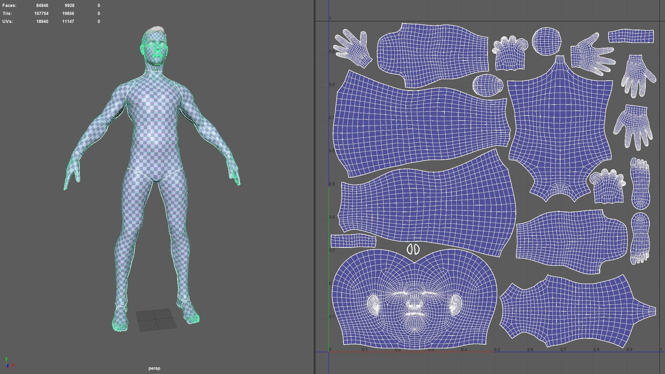Click the blue Z axis on the view gizmo
Image resolution: width=665 pixels, height=374 pixels.
[8, 365]
